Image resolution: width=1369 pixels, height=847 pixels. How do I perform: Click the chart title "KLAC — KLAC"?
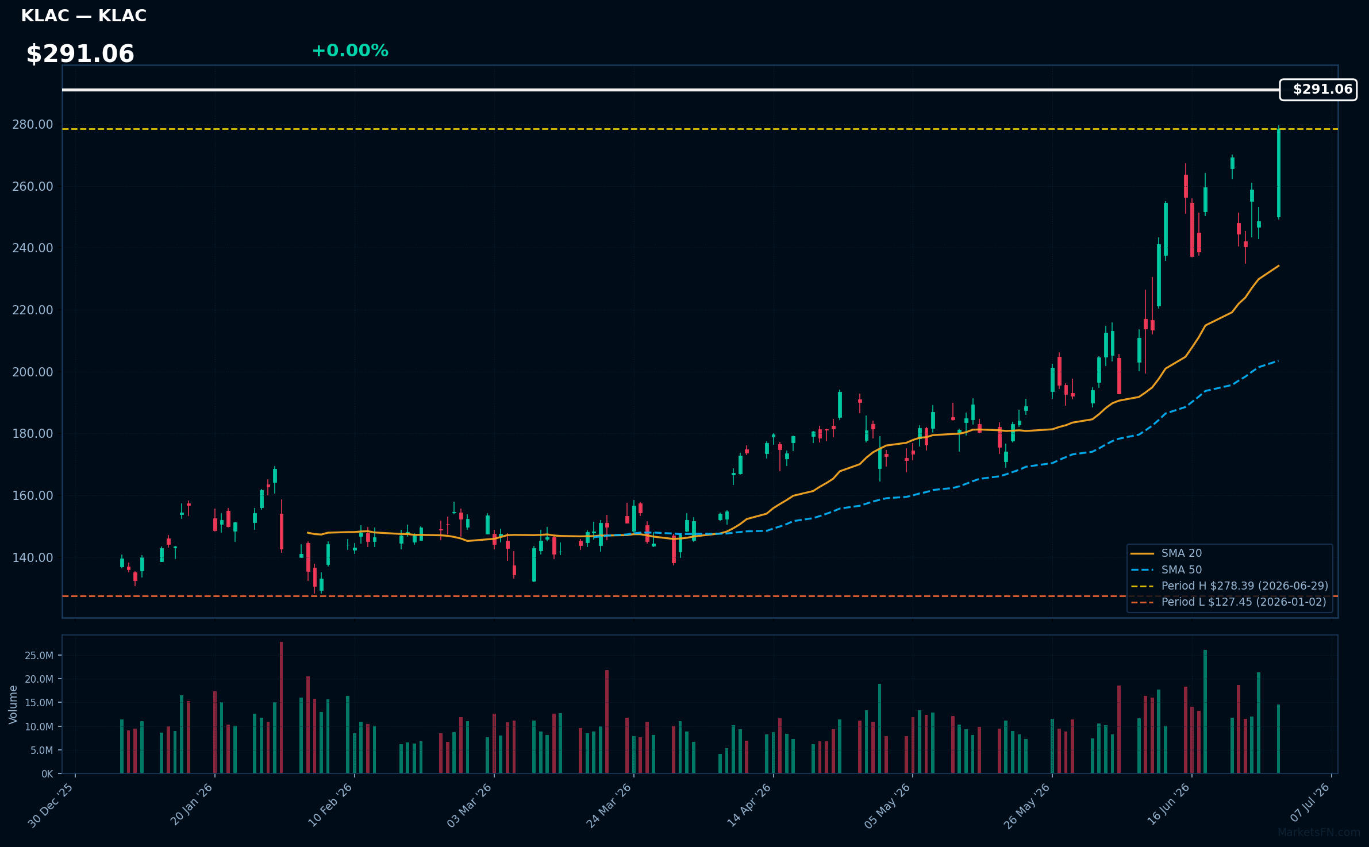84,16
